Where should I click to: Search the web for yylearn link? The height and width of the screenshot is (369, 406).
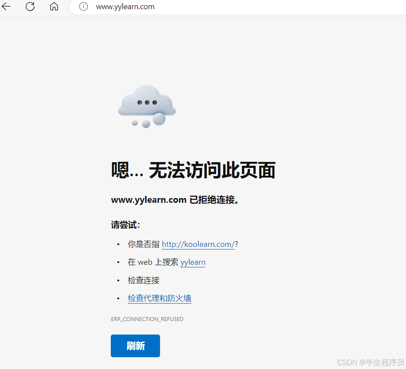coord(193,262)
